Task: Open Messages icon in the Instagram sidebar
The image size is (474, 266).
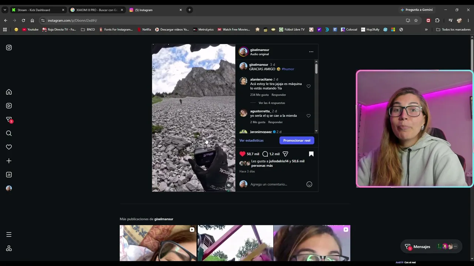Action: (x=9, y=120)
